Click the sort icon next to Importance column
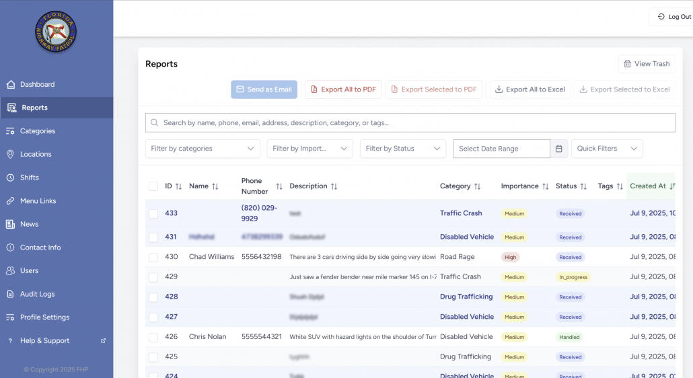The width and height of the screenshot is (693, 378). click(x=546, y=186)
